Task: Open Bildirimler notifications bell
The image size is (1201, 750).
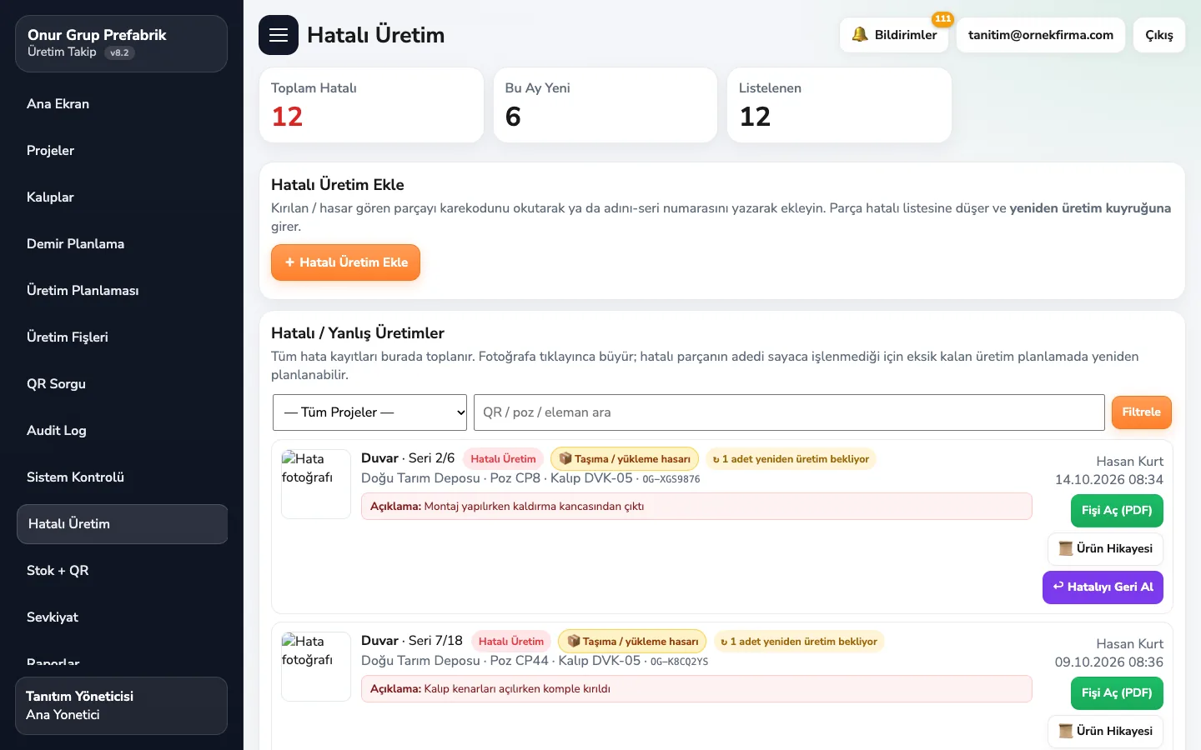Action: coord(894,35)
